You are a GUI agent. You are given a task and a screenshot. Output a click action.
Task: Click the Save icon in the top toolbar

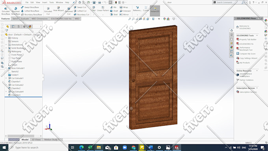tap(94, 2)
